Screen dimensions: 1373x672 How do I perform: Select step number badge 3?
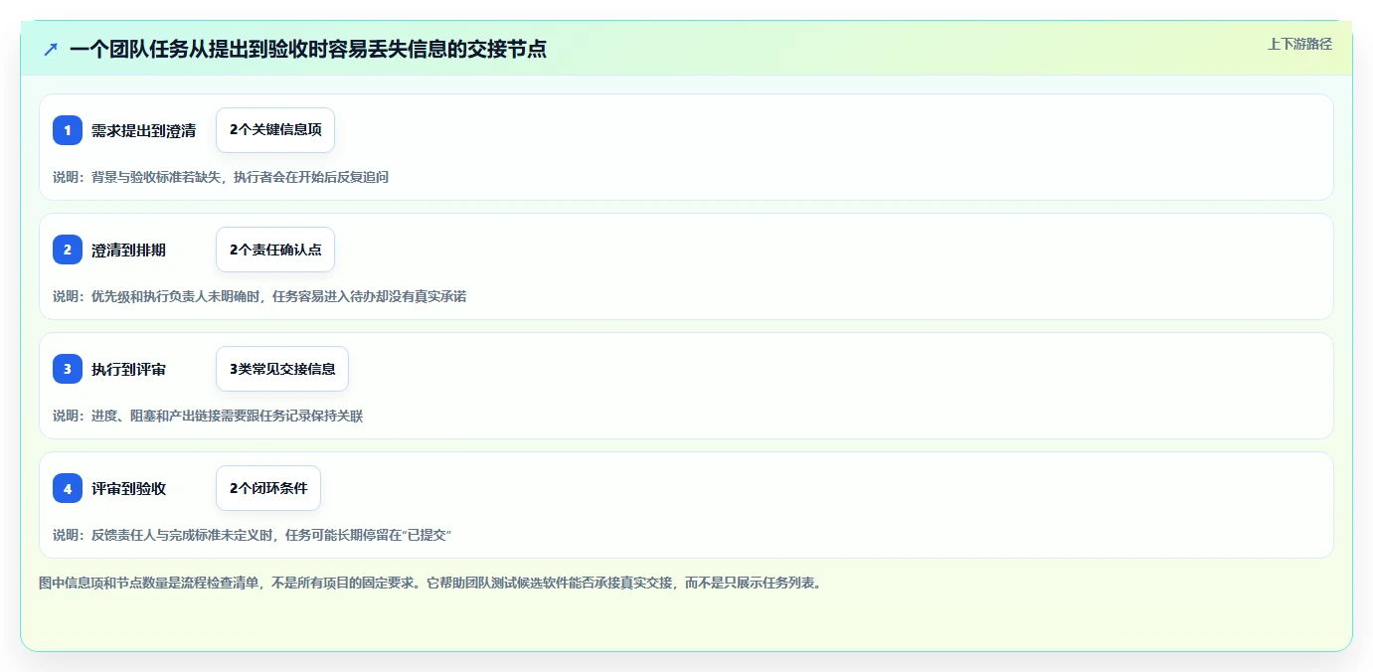[68, 369]
